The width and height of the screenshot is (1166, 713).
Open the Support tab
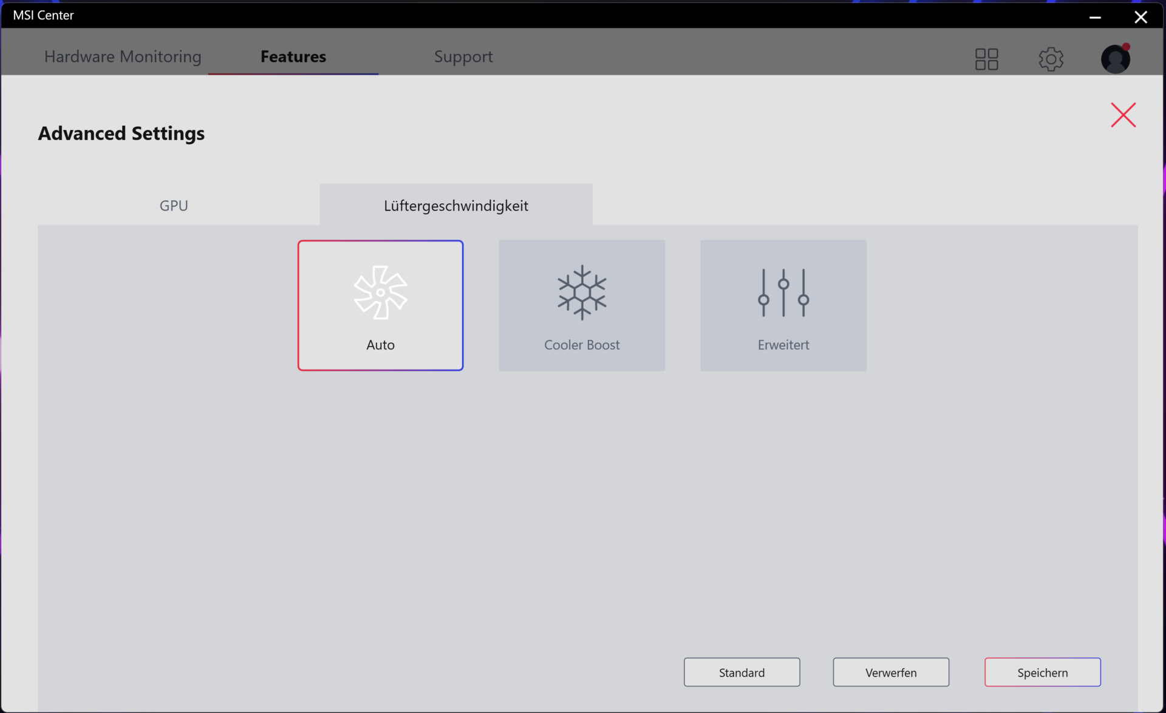[x=463, y=56]
